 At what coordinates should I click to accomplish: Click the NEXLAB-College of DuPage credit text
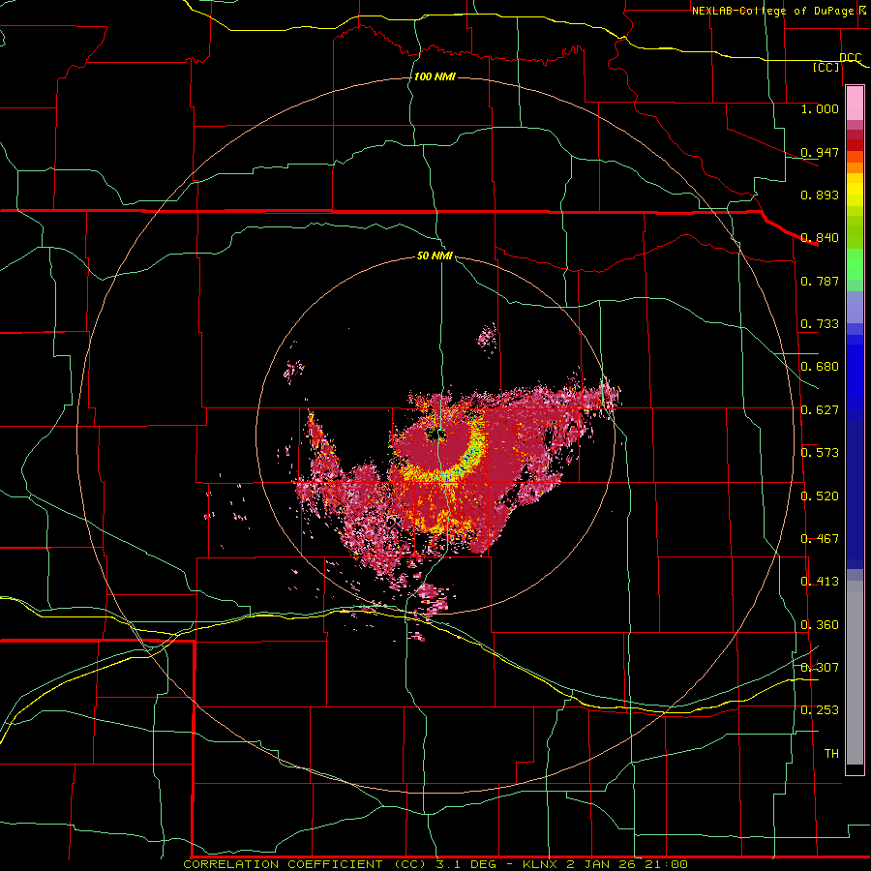click(778, 11)
